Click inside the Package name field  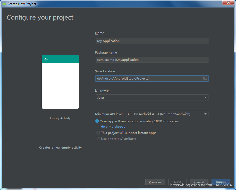152,59
